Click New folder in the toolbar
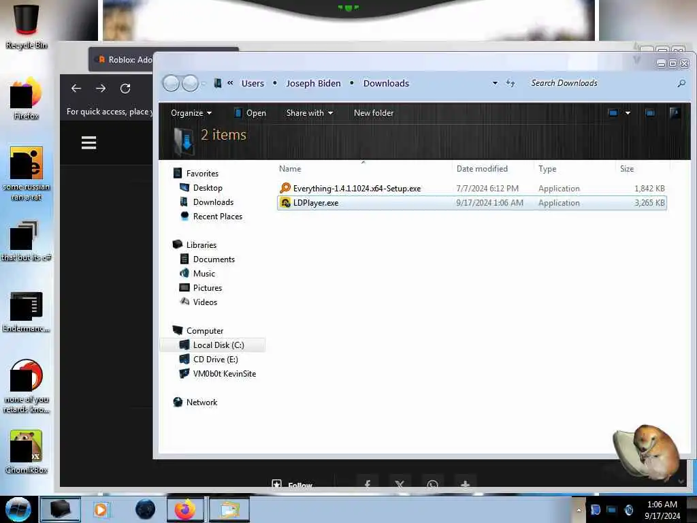697x523 pixels. point(374,113)
